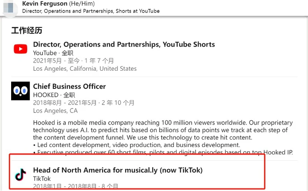Click the YouTube logo icon

20,49
